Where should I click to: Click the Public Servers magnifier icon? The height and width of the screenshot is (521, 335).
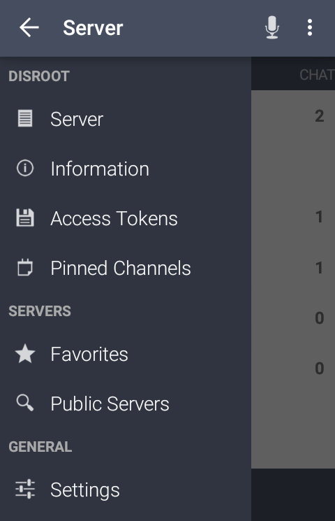(x=25, y=403)
